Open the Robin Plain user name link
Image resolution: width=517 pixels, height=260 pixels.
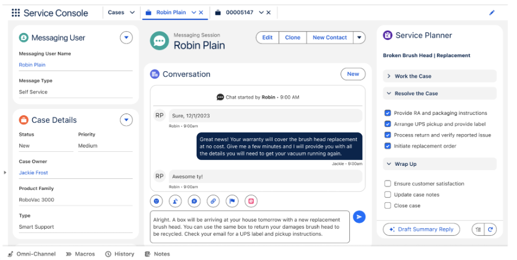32,65
